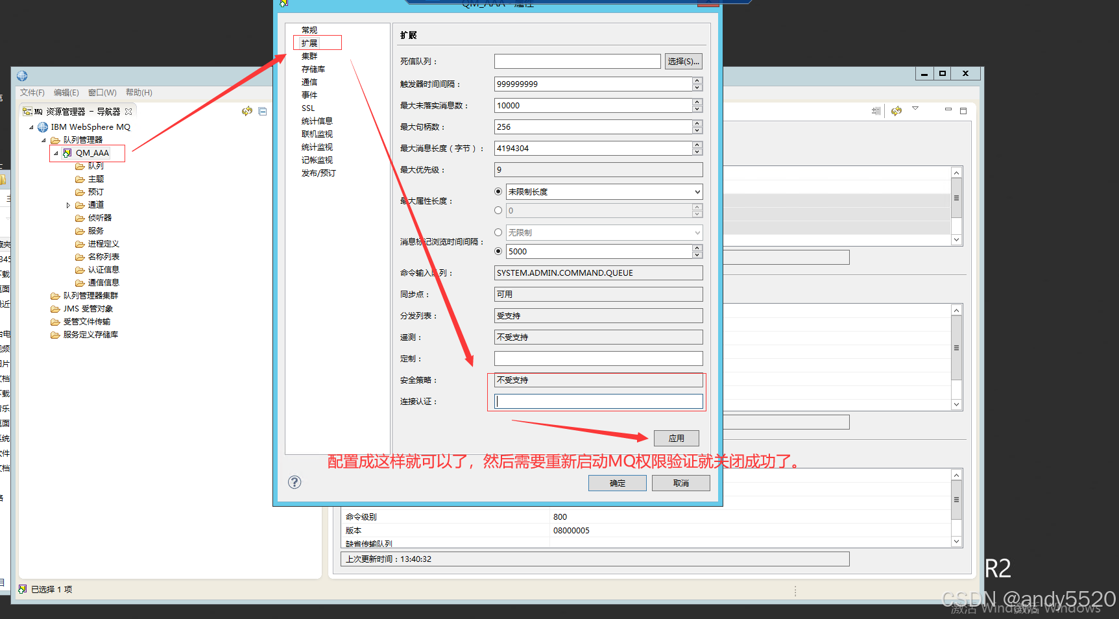
Task: Collapse the QM_AAA tree node
Action: pyautogui.click(x=56, y=153)
